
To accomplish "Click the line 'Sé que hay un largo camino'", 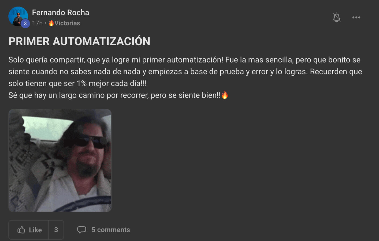I will [118, 95].
